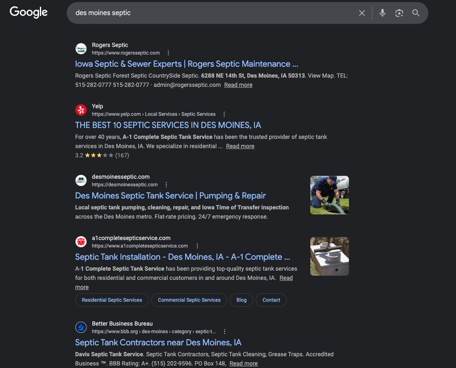Clear the search box with X icon
Image resolution: width=456 pixels, height=368 pixels.
pos(362,13)
